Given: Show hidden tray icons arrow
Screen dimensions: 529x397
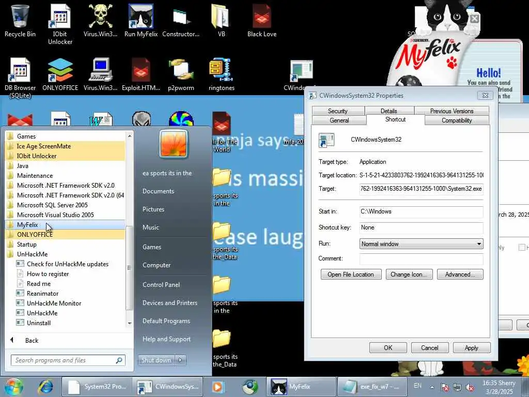Looking at the screenshot, I should [432, 387].
